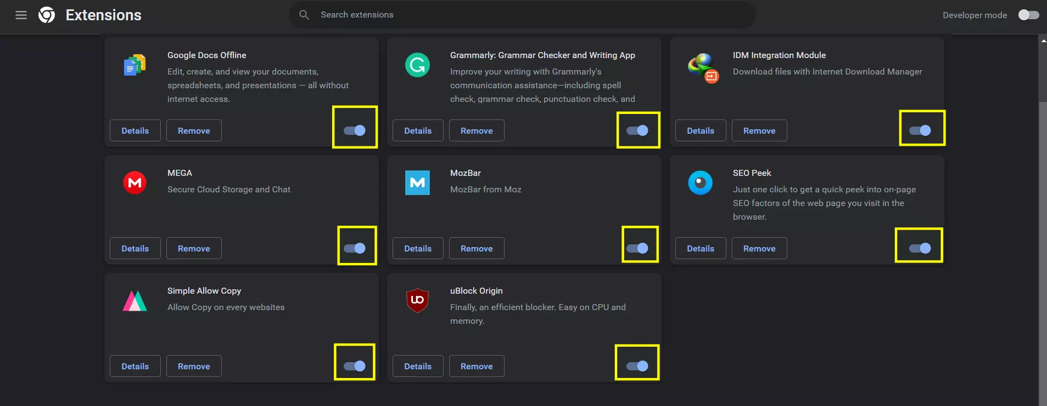Click the Chrome logo icon
The height and width of the screenshot is (406, 1047).
tap(47, 15)
